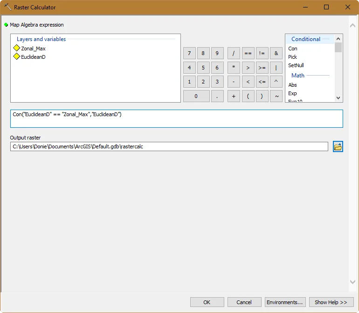Choose the Abs math tool
The image size is (359, 313).
(292, 85)
